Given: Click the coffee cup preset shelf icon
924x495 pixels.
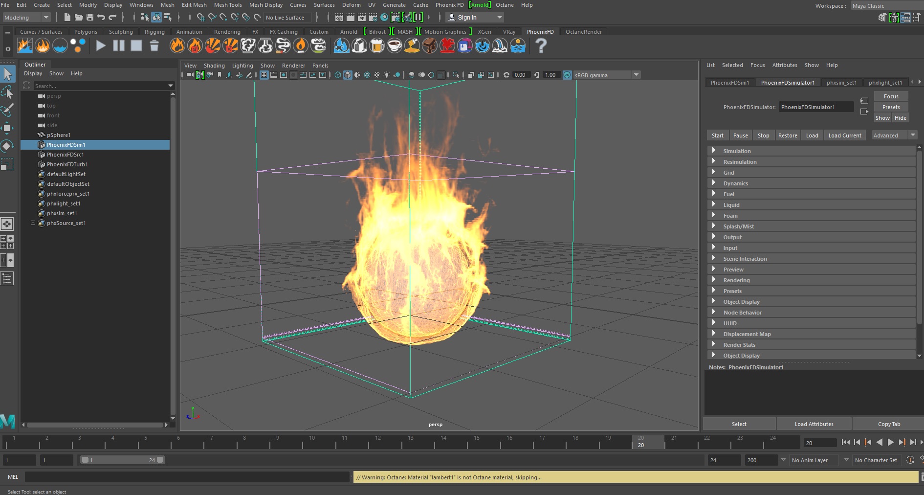Looking at the screenshot, I should (395, 46).
